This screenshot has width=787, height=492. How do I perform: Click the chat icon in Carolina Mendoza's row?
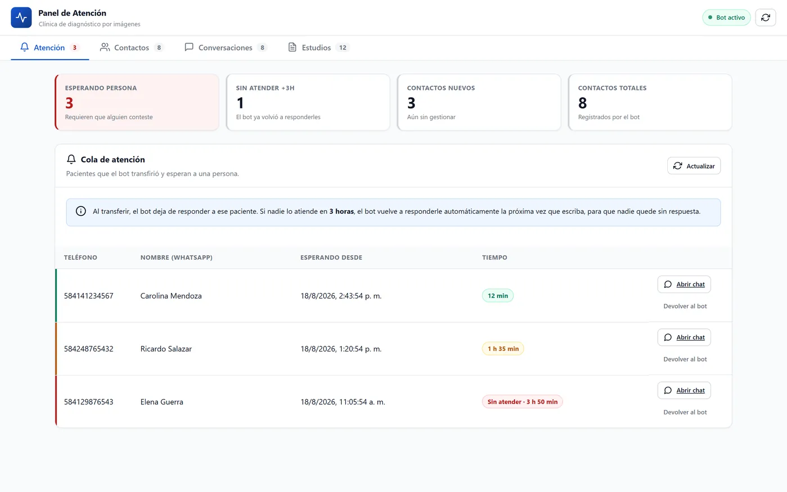(668, 285)
